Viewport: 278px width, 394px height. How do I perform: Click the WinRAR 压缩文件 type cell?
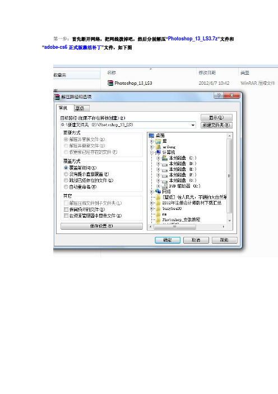click(x=258, y=83)
